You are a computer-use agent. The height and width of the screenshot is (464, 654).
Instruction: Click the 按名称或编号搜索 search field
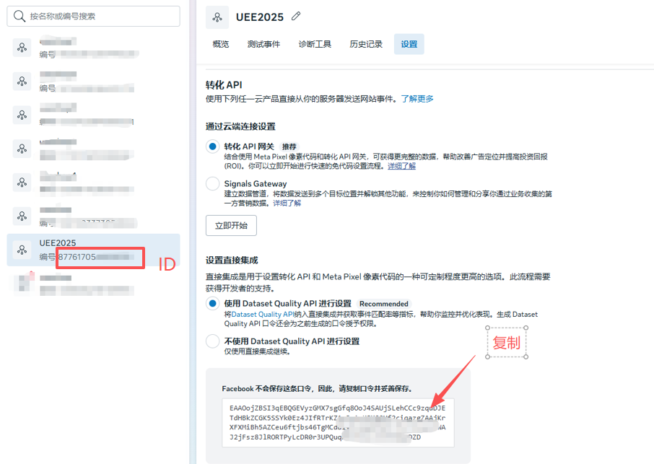click(101, 16)
